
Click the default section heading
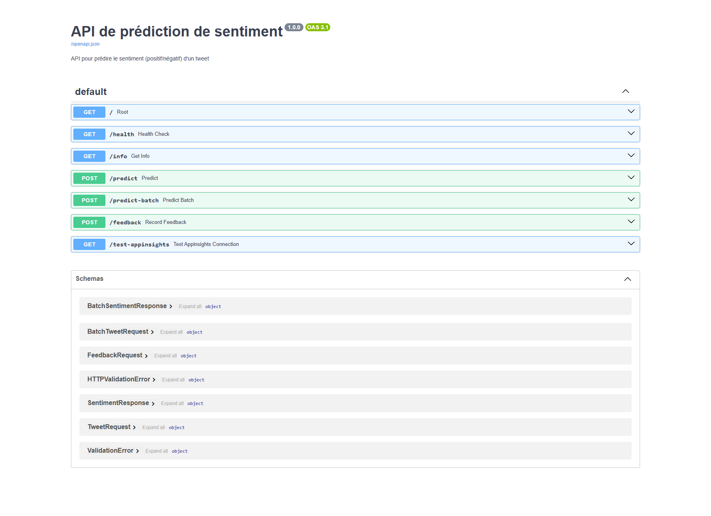click(91, 92)
